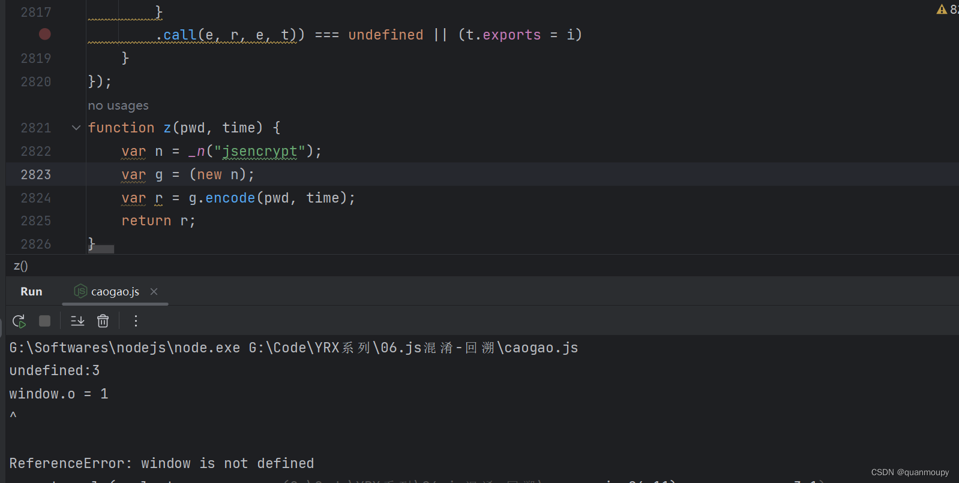
Task: Open the more actions menu in Run toolbar
Action: [x=136, y=321]
